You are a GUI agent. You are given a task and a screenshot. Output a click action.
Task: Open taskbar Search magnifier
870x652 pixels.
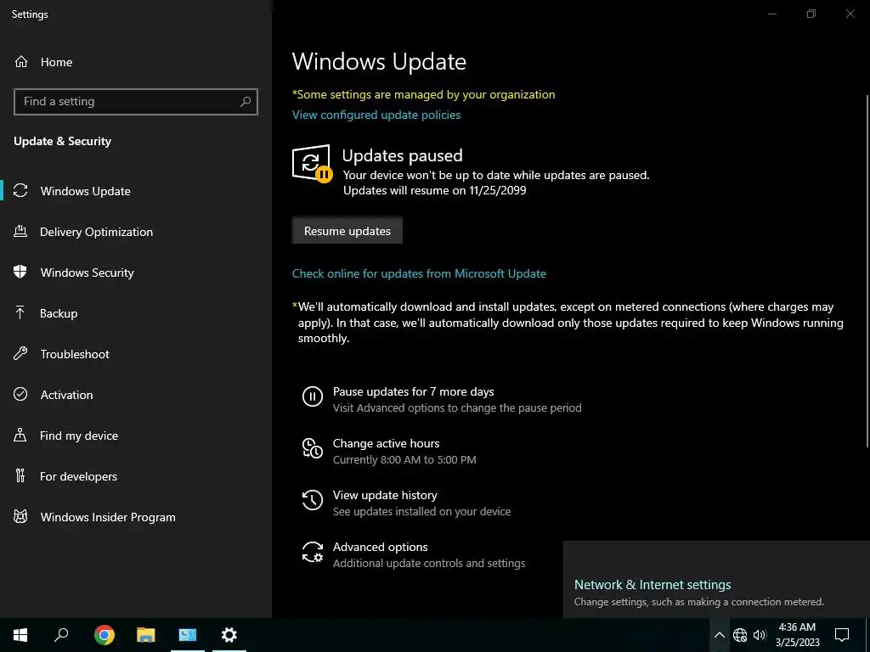(x=61, y=635)
